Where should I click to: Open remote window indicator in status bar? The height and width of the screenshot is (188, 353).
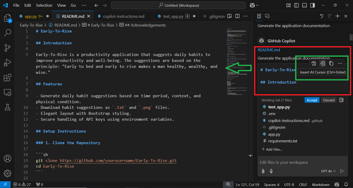pyautogui.click(x=5, y=185)
